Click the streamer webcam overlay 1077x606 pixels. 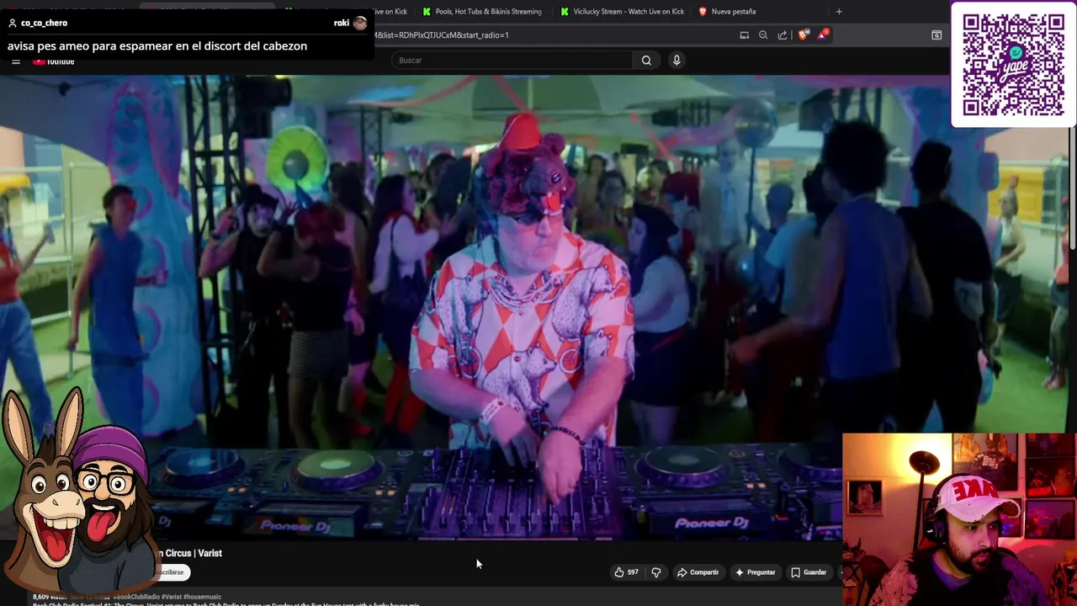point(959,519)
